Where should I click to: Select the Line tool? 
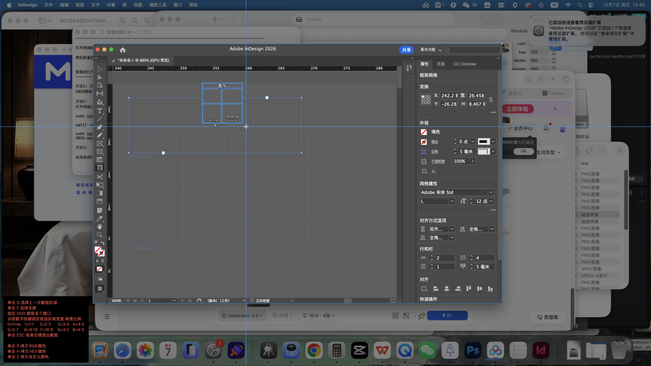100,119
